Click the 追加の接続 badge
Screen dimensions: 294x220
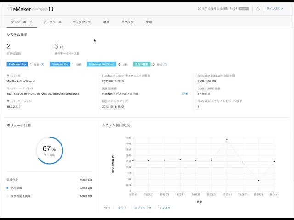pyautogui.click(x=141, y=64)
